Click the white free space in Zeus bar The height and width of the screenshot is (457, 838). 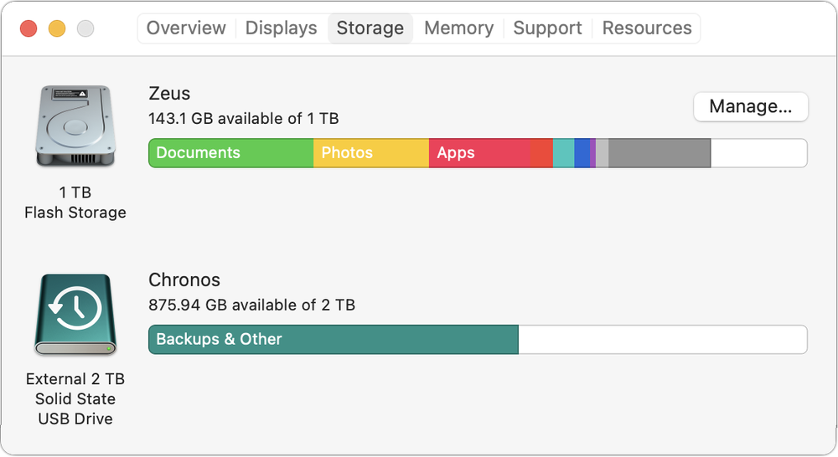[758, 153]
